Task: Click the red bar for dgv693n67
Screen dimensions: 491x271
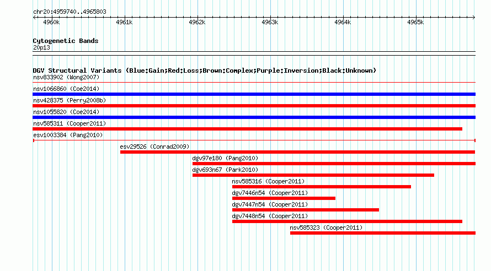Action: pos(313,175)
